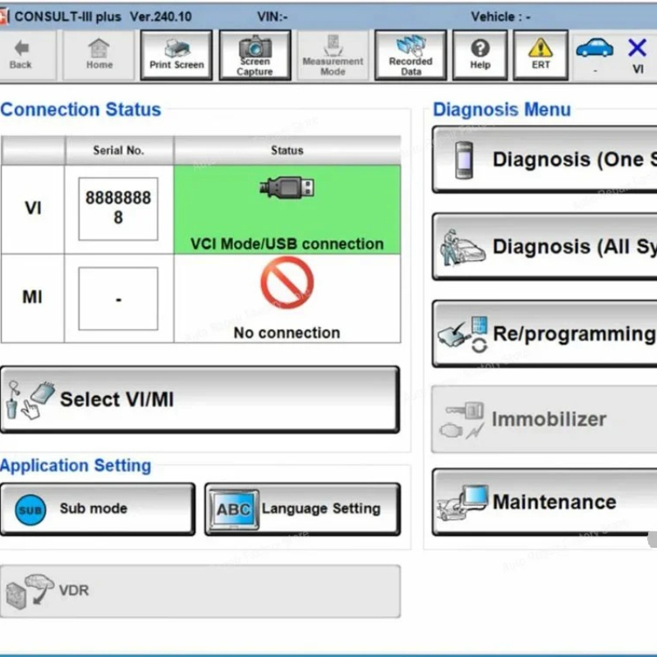
Task: Click the ERT warning triangle button
Action: click(x=541, y=55)
